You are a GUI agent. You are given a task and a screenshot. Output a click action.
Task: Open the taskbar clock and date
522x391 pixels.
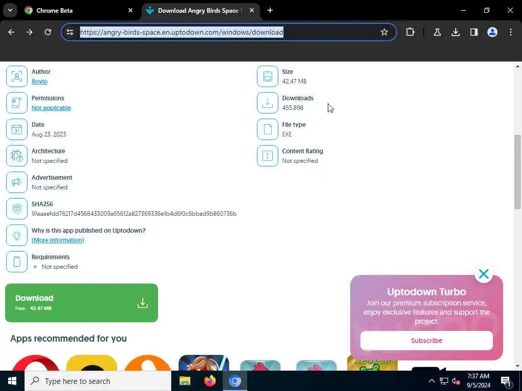pyautogui.click(x=478, y=381)
